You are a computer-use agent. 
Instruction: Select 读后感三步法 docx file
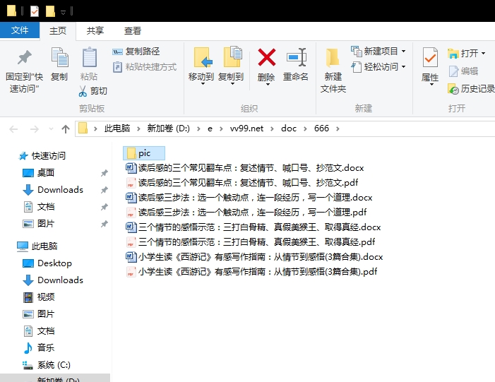pyautogui.click(x=249, y=198)
